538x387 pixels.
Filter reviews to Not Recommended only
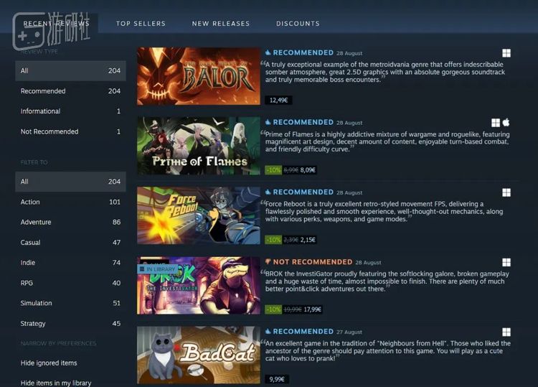click(x=71, y=131)
